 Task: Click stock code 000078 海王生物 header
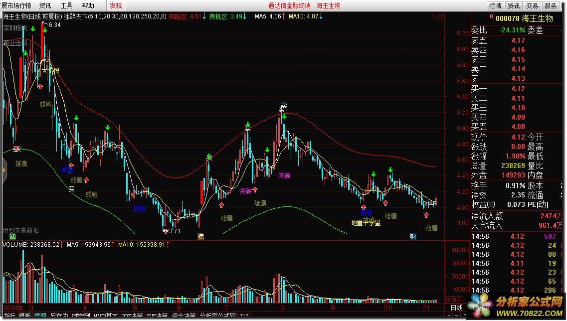click(x=524, y=18)
